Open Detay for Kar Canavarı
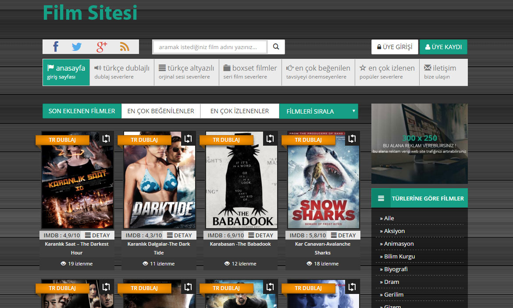The height and width of the screenshot is (308, 513). (x=343, y=235)
